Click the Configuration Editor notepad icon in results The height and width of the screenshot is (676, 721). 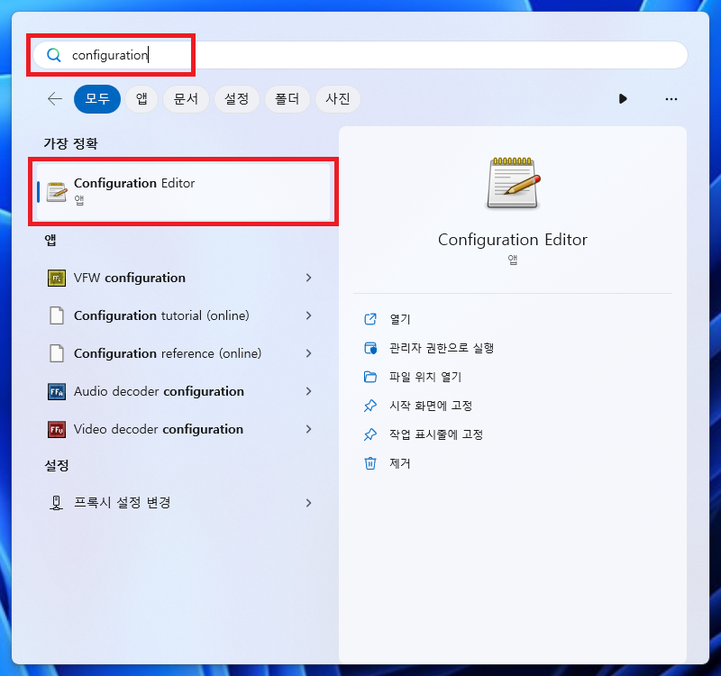[x=57, y=192]
